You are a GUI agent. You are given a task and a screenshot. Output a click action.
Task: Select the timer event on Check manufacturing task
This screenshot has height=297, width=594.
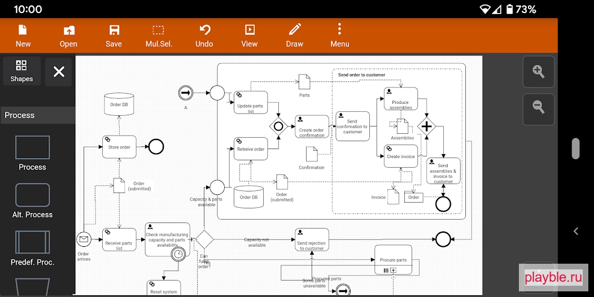coord(178,254)
